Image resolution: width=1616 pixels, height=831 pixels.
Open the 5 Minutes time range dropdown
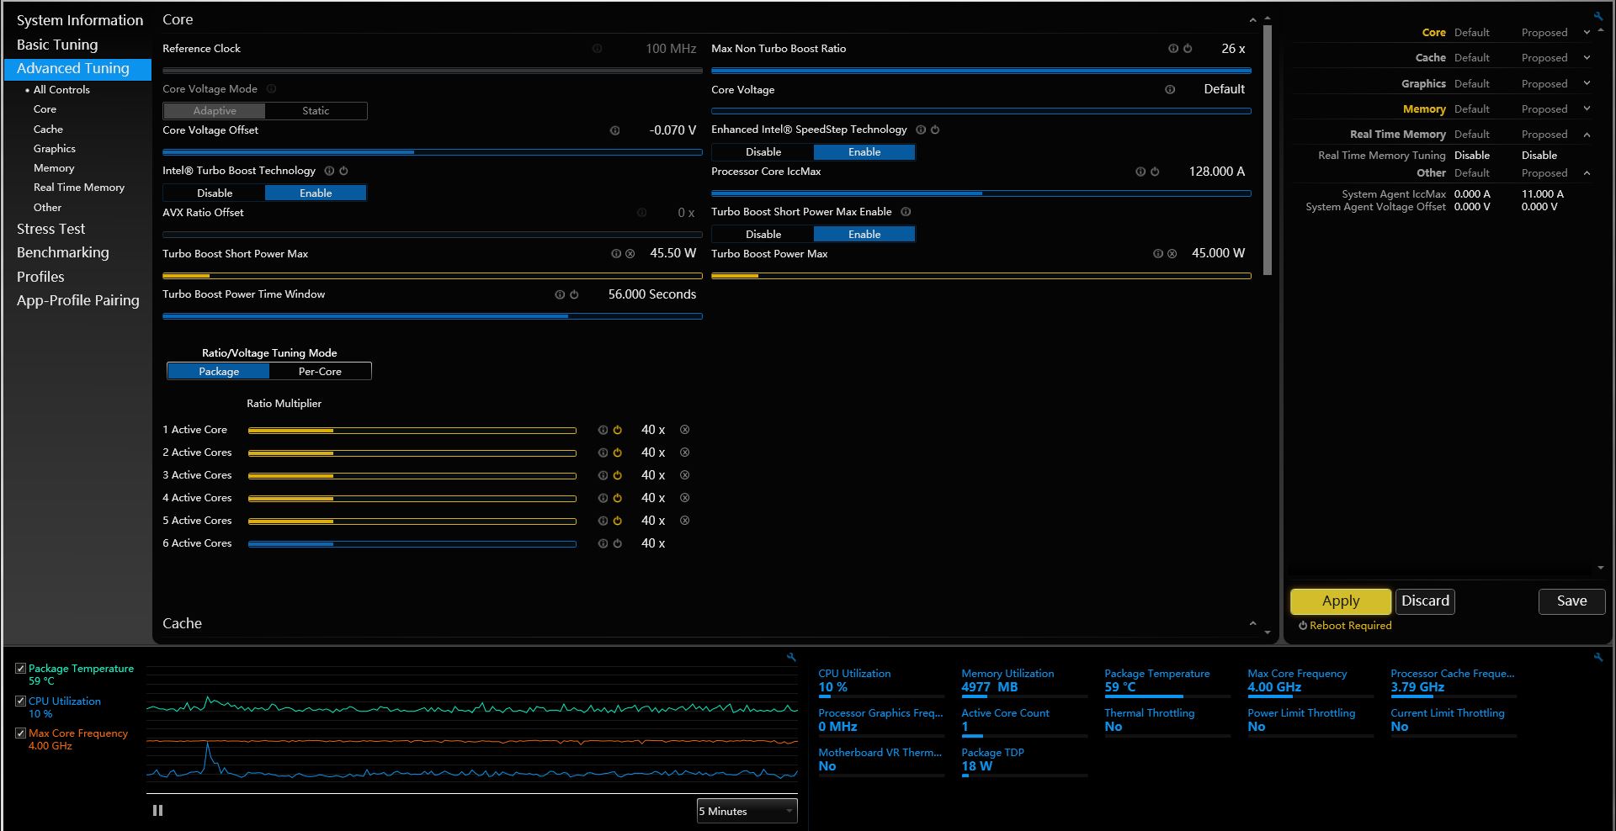747,811
